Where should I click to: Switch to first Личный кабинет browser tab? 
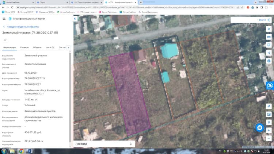18,3
